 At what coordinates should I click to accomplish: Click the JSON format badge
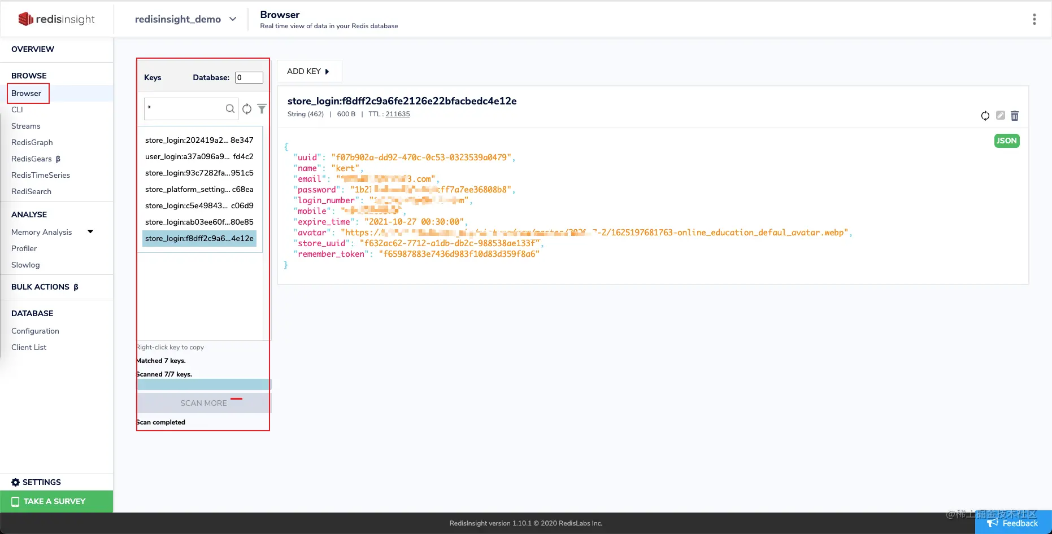[1007, 141]
